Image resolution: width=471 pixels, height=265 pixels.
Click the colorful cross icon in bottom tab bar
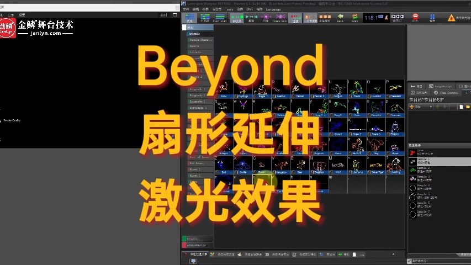tap(213, 255)
